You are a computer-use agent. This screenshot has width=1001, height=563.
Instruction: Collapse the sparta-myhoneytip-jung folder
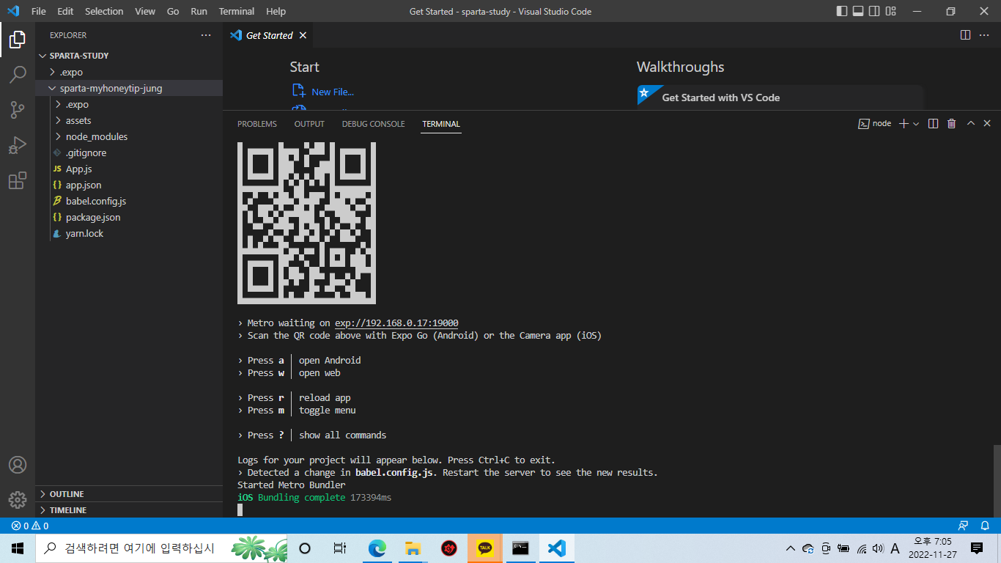pyautogui.click(x=129, y=88)
